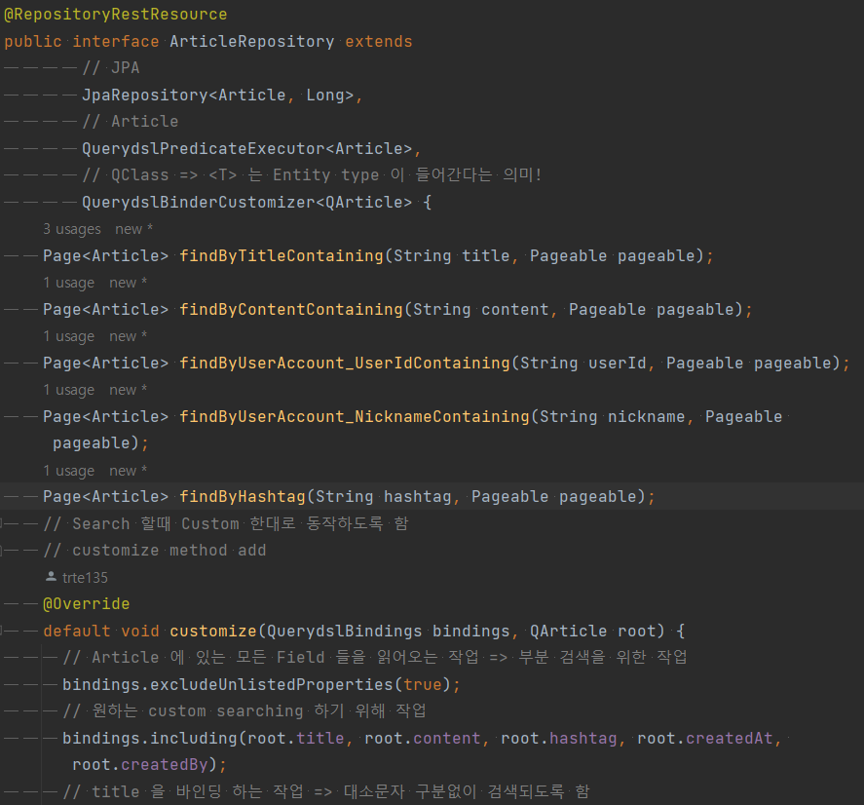Click "bindings" parameter in customize signature

coord(470,631)
